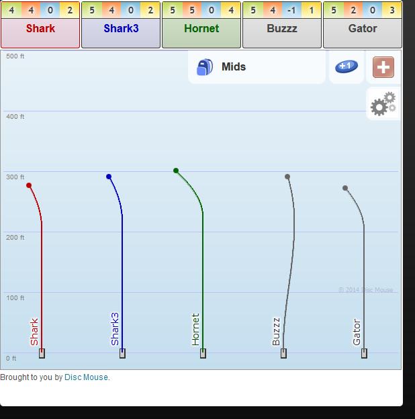The height and width of the screenshot is (419, 415).
Task: Toggle the Hornet disc card
Action: 201,30
